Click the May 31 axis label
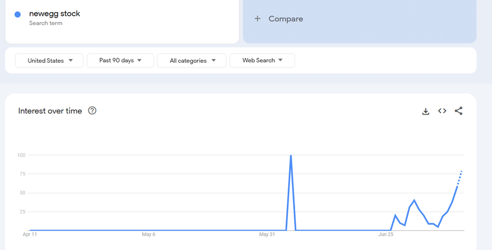 (x=267, y=234)
